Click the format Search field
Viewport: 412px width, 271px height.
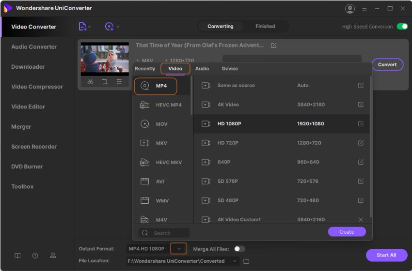[164, 233]
